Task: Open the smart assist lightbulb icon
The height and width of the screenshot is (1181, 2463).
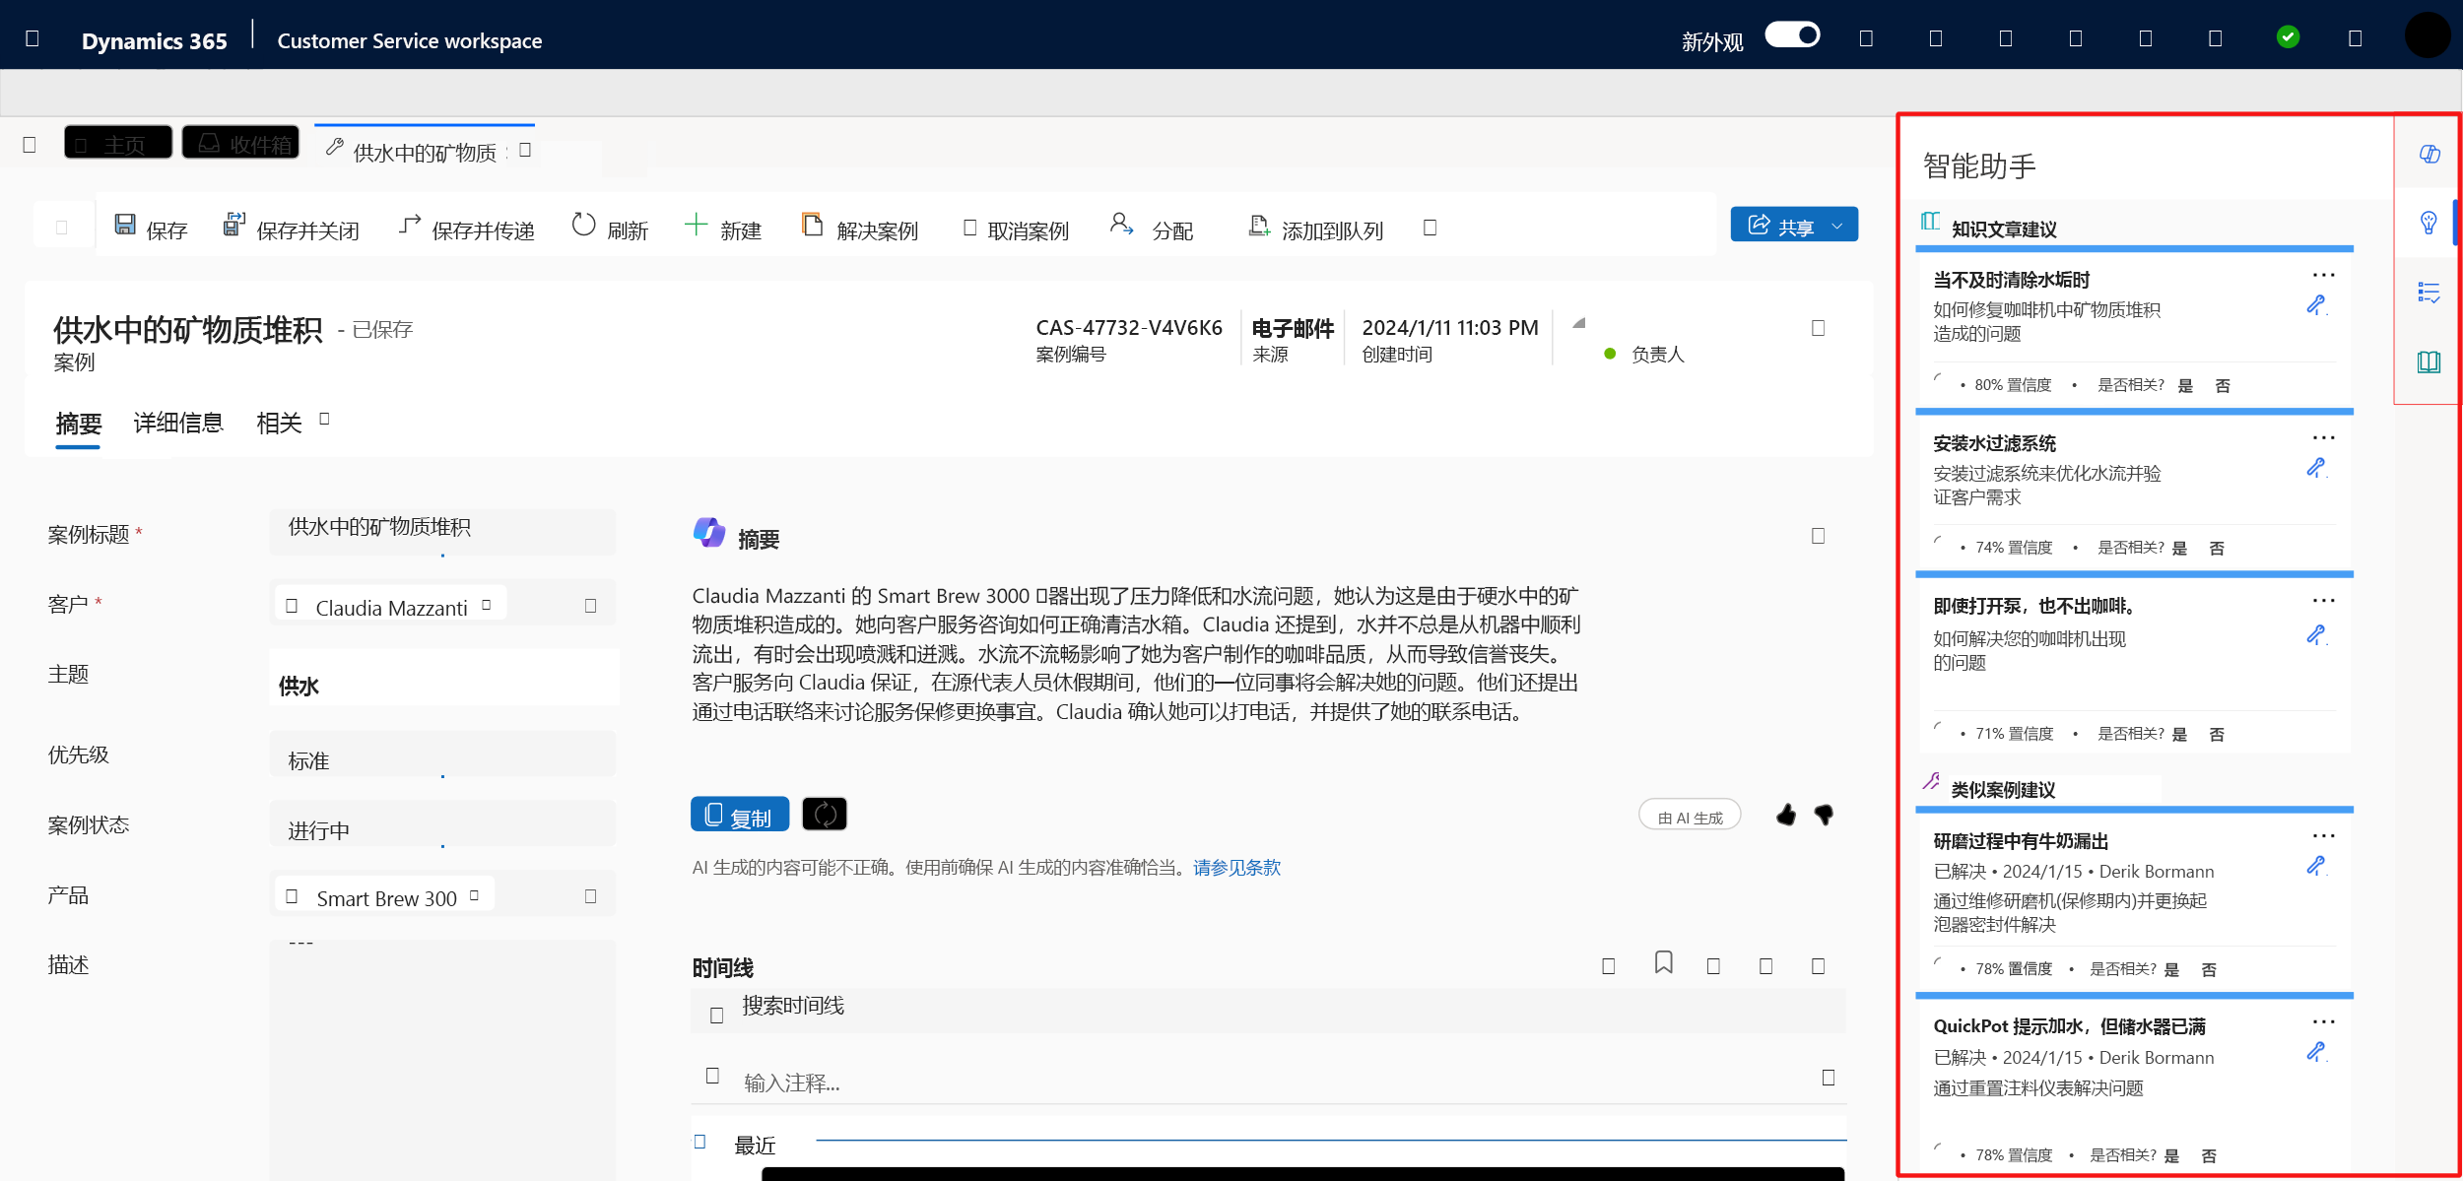Action: (2430, 224)
